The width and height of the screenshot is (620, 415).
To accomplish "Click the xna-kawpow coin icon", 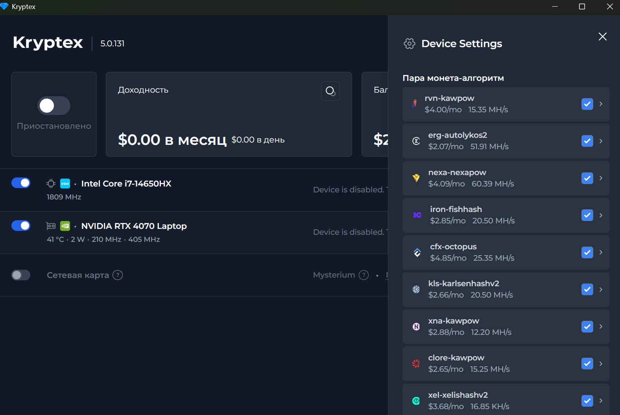I will coord(416,326).
